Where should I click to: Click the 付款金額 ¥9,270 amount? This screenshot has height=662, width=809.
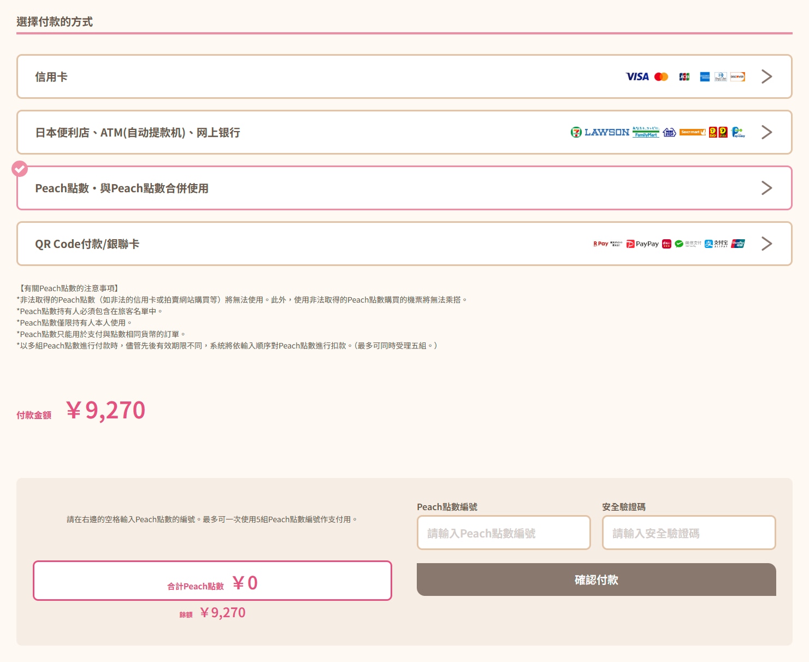[81, 411]
